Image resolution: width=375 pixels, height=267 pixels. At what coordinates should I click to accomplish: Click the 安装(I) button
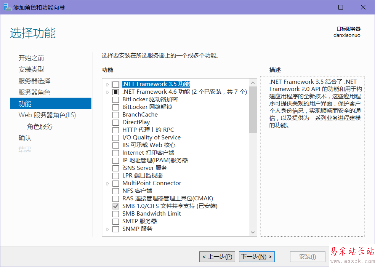click(x=308, y=257)
